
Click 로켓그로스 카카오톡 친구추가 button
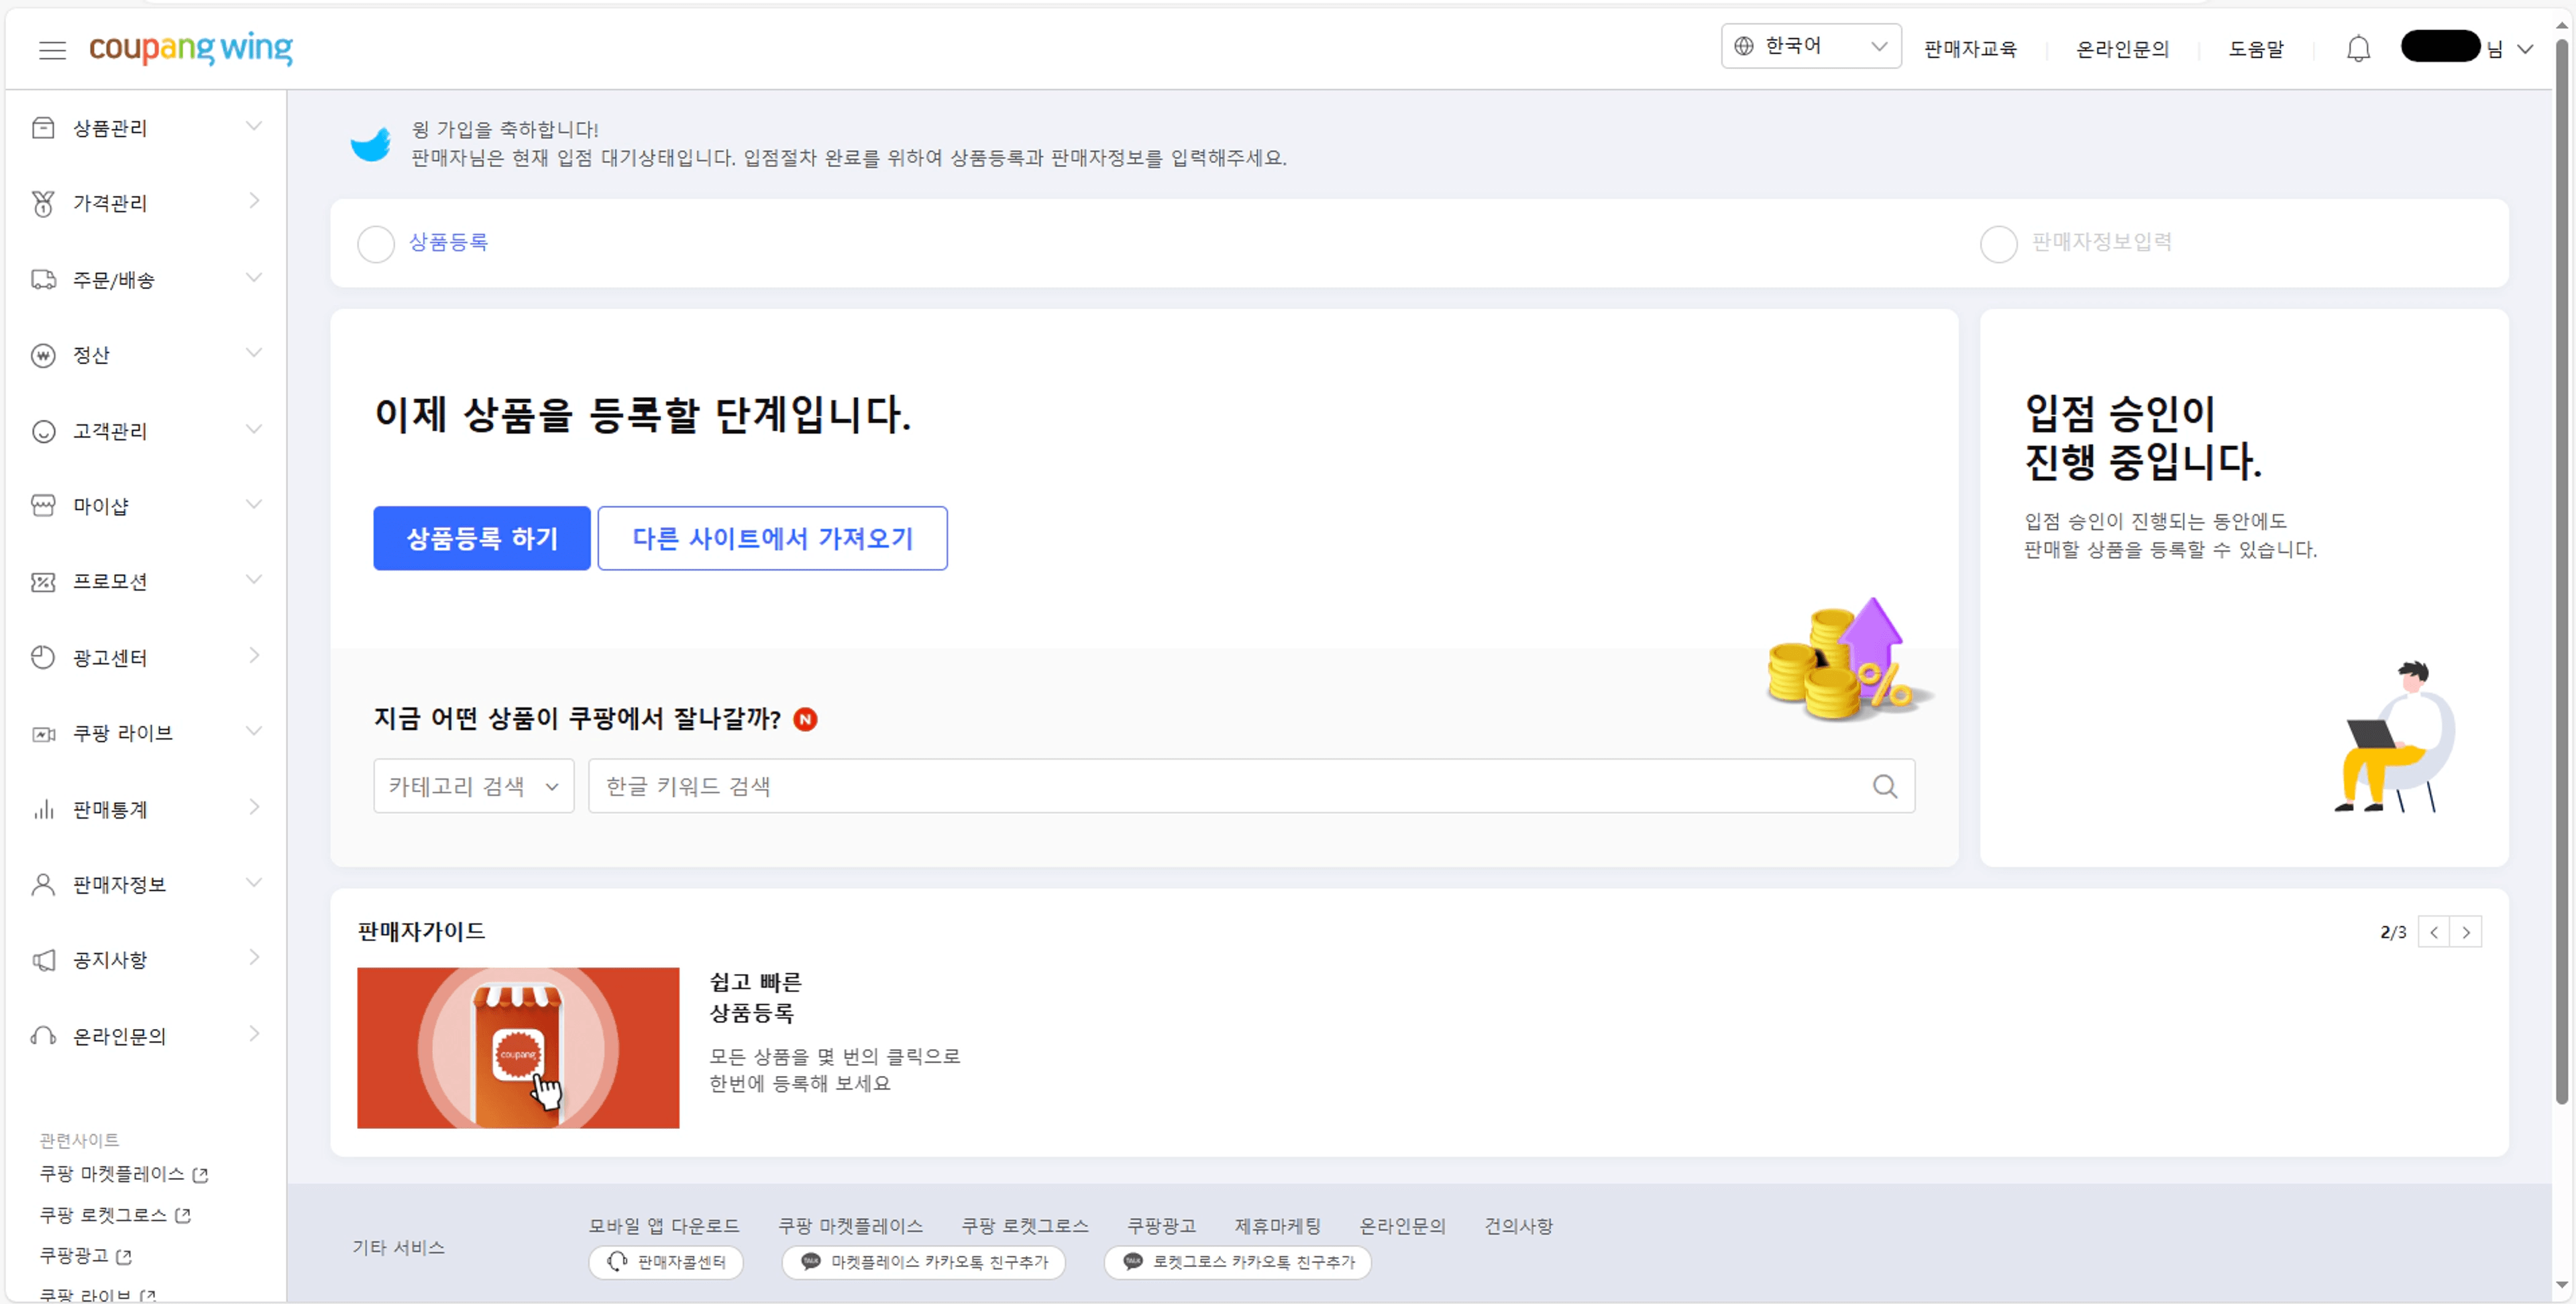pos(1238,1263)
